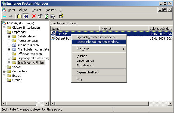Image resolution: width=174 pixels, height=113 pixels.
Task: Open the Ansicht menu
Action: click(x=36, y=10)
